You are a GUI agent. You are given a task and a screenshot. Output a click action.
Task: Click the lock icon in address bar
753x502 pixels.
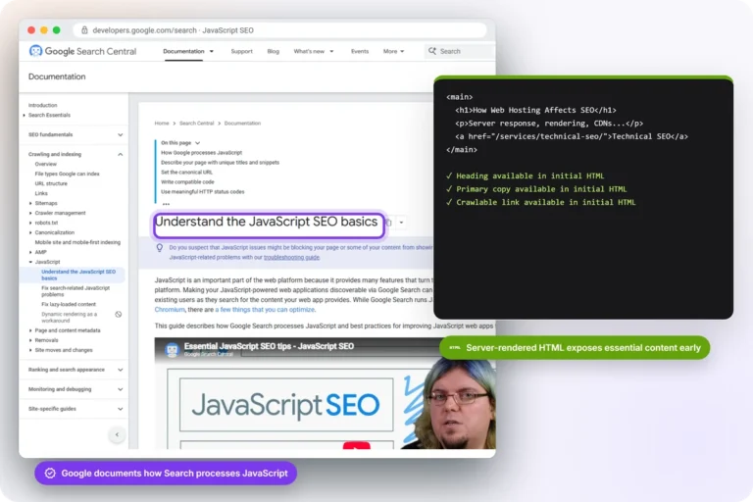[84, 30]
